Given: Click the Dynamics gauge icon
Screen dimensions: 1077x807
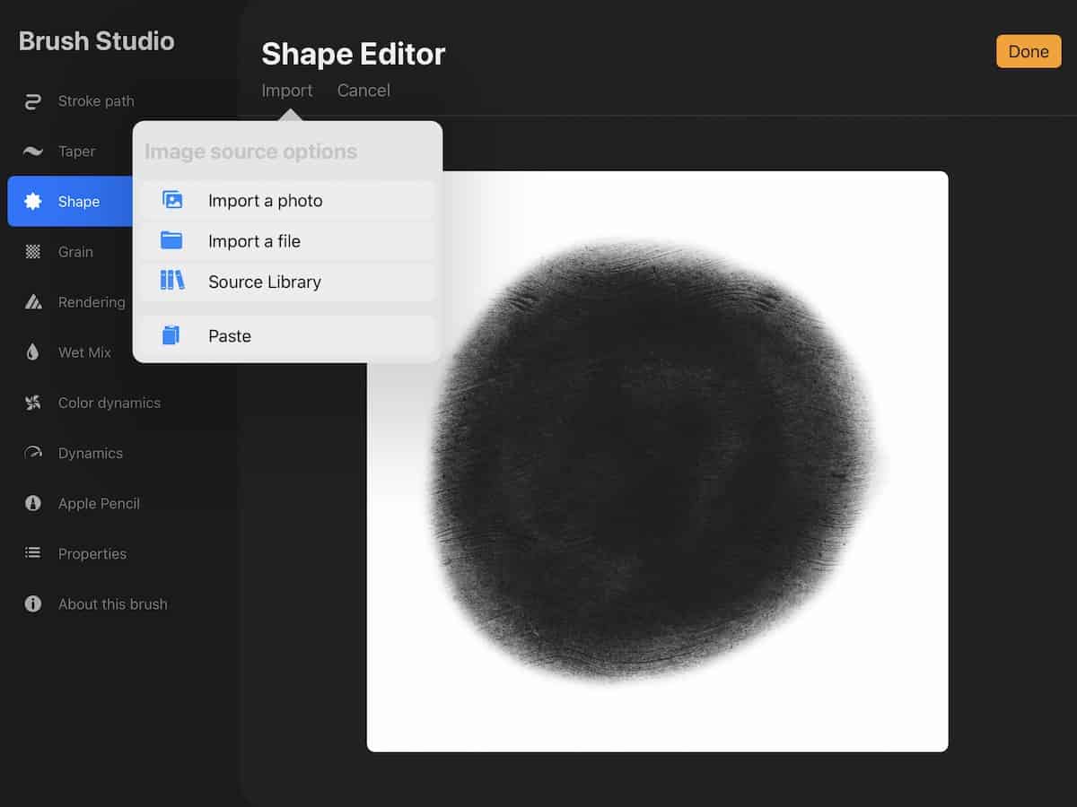Looking at the screenshot, I should (x=33, y=453).
